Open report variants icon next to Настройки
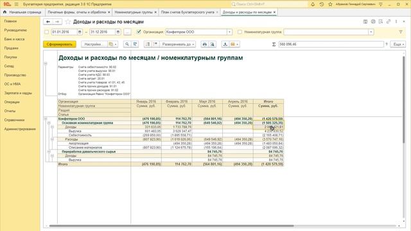411x231 pixels. click(x=113, y=44)
